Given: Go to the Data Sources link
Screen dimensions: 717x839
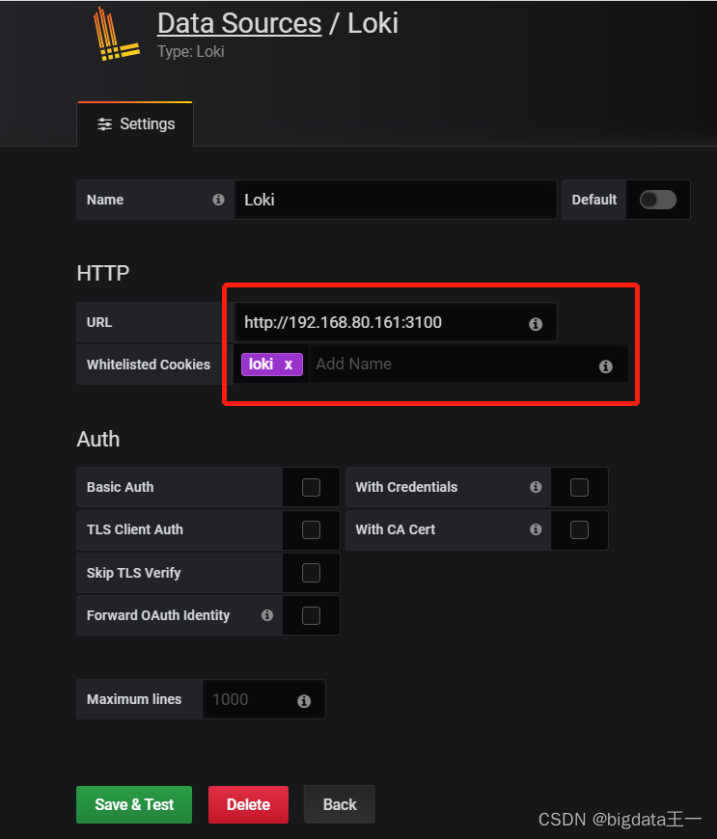Looking at the screenshot, I should (239, 23).
